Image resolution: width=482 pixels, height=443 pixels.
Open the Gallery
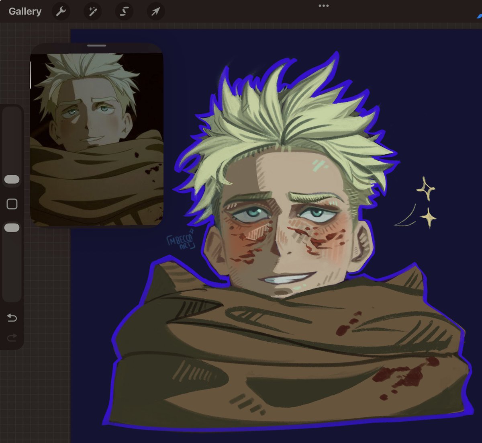pos(25,11)
